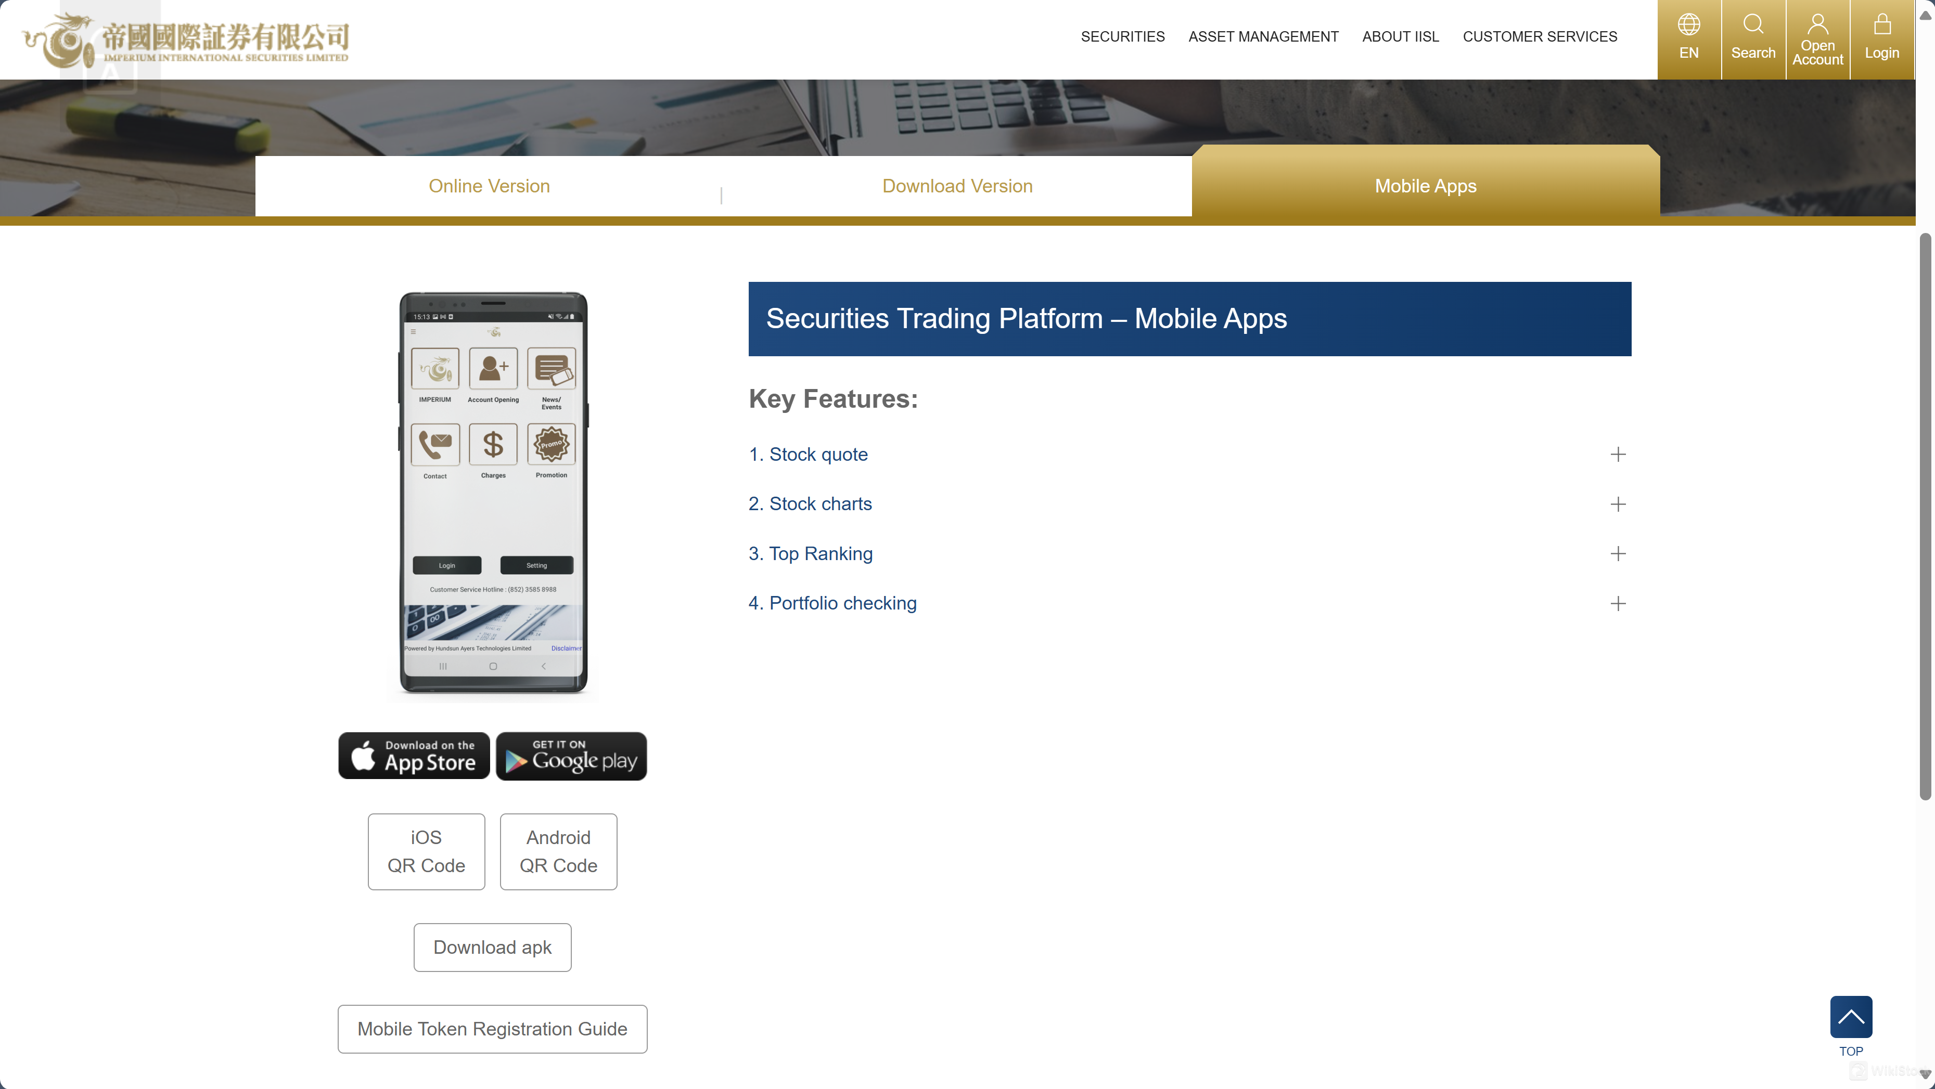
Task: Open the SECURITIES navigation menu
Action: pos(1123,36)
